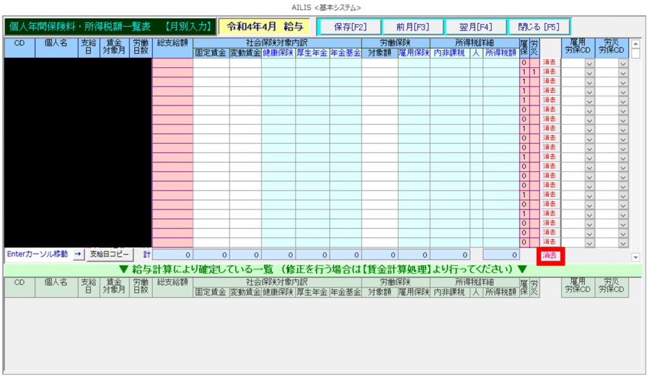Click the first row 総支給額 pink cell
Screen dimensions: 649x377
(x=172, y=63)
